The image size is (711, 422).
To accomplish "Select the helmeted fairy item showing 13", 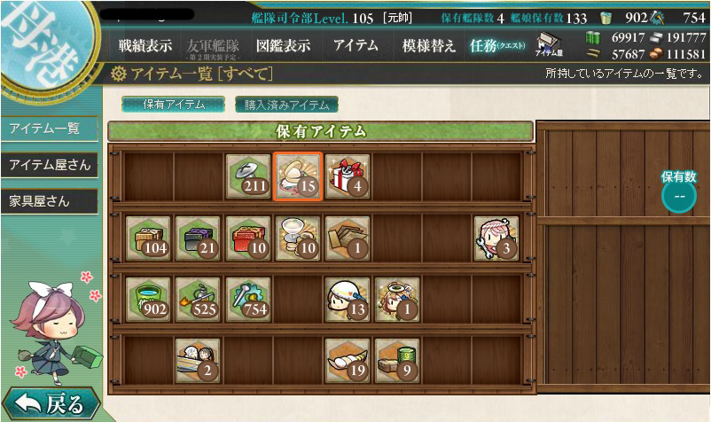I will coord(348,300).
